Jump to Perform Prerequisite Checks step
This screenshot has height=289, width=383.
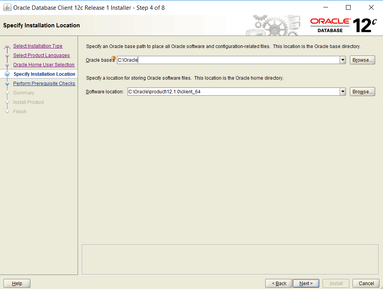click(44, 83)
